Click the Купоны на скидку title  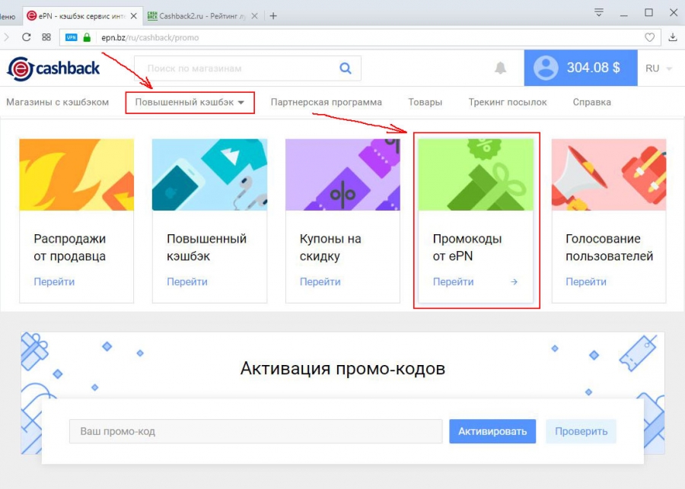[330, 247]
